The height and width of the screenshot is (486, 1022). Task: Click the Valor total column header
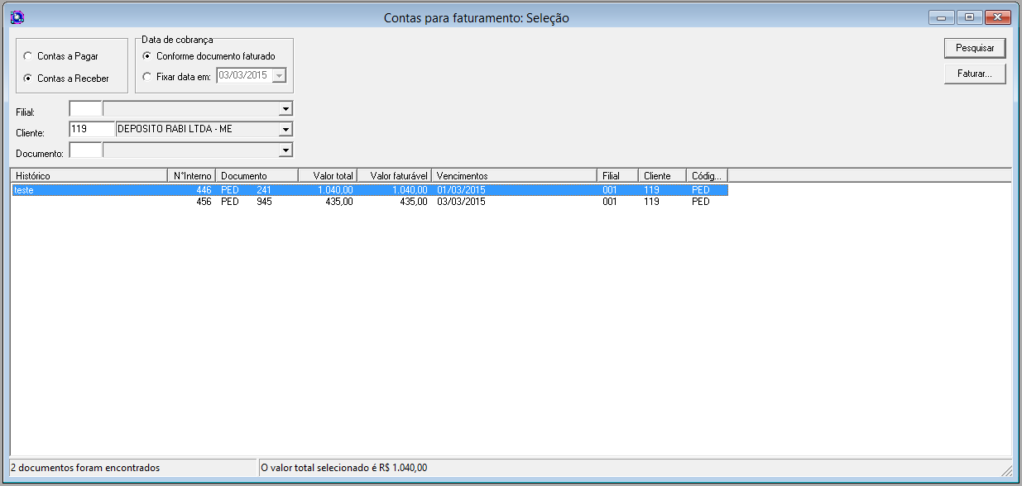(x=327, y=175)
